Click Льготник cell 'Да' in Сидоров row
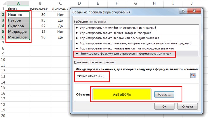Image resolution: width=208 pixels, height=118 pixels. pos(60,26)
